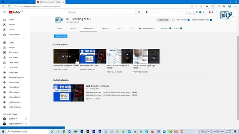Open vidIQ Achievements
This screenshot has width=239, height=134.
pos(15,102)
